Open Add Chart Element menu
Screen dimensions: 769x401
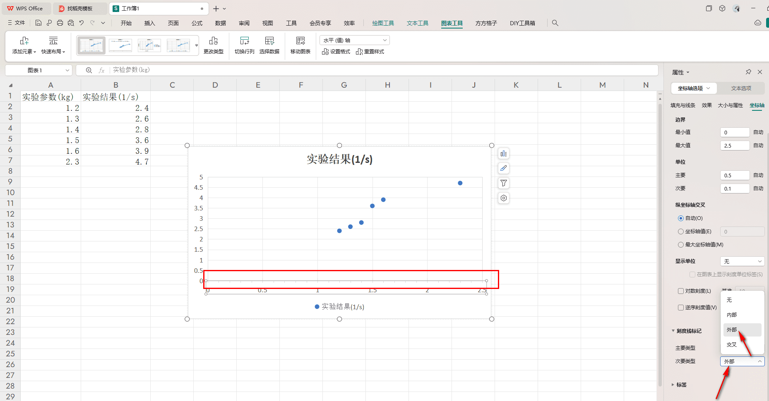(x=24, y=45)
